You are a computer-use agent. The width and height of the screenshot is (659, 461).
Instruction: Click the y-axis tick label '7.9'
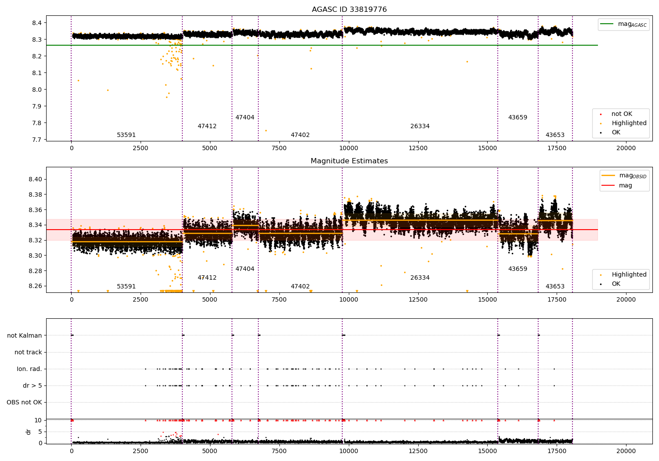click(37, 106)
